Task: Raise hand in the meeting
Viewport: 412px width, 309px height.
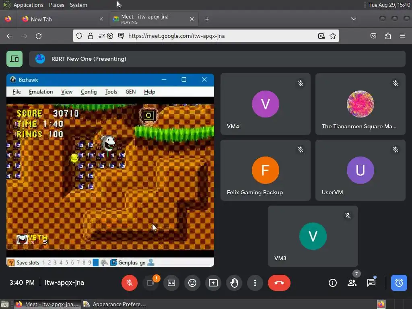Action: point(234,283)
